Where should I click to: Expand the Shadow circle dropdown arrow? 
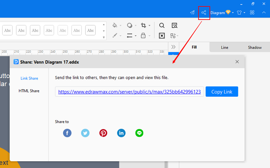(x=136, y=26)
